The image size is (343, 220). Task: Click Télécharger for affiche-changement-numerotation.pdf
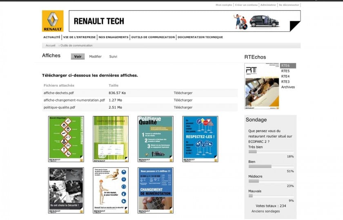click(183, 100)
